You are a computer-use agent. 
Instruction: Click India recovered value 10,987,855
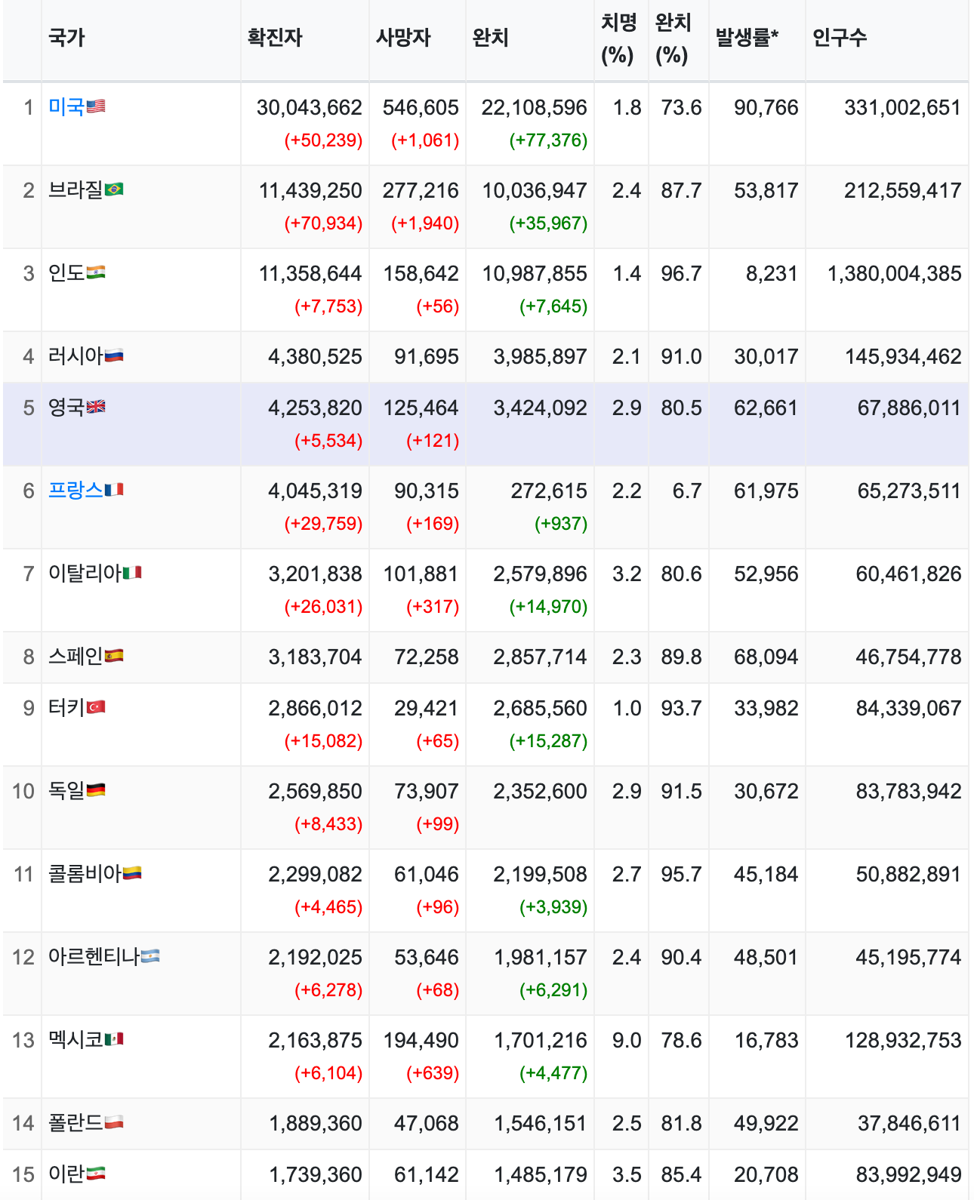point(535,273)
